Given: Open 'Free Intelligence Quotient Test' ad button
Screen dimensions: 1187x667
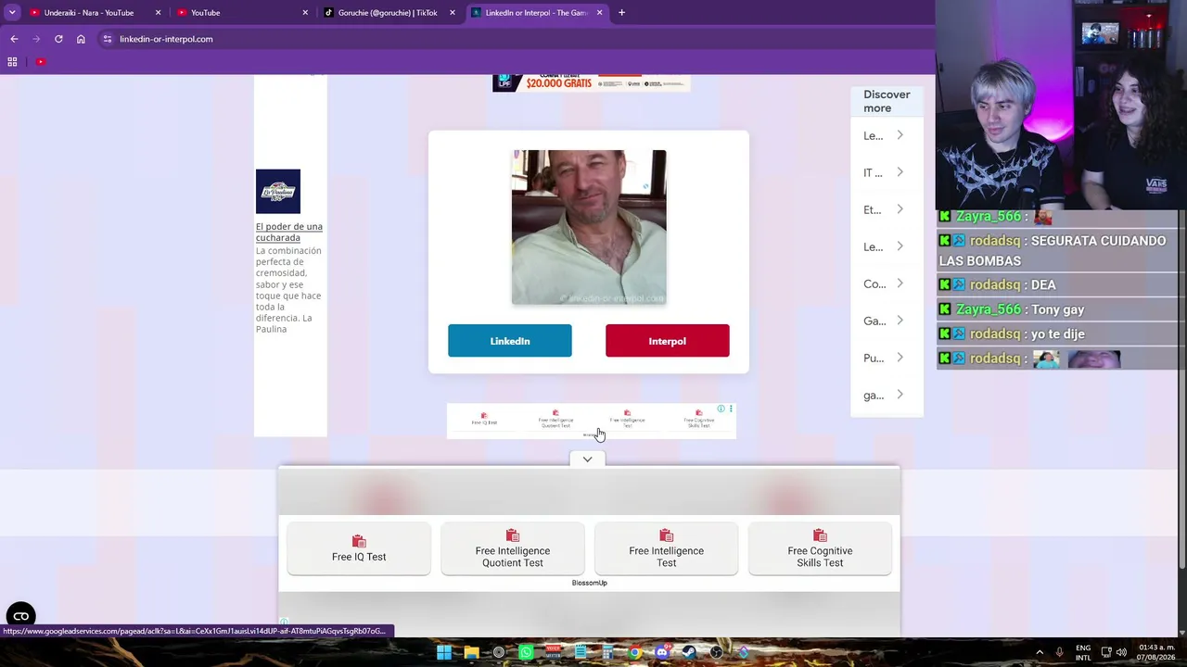Looking at the screenshot, I should pos(513,549).
